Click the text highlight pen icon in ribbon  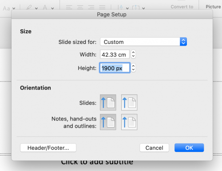tap(29, 8)
